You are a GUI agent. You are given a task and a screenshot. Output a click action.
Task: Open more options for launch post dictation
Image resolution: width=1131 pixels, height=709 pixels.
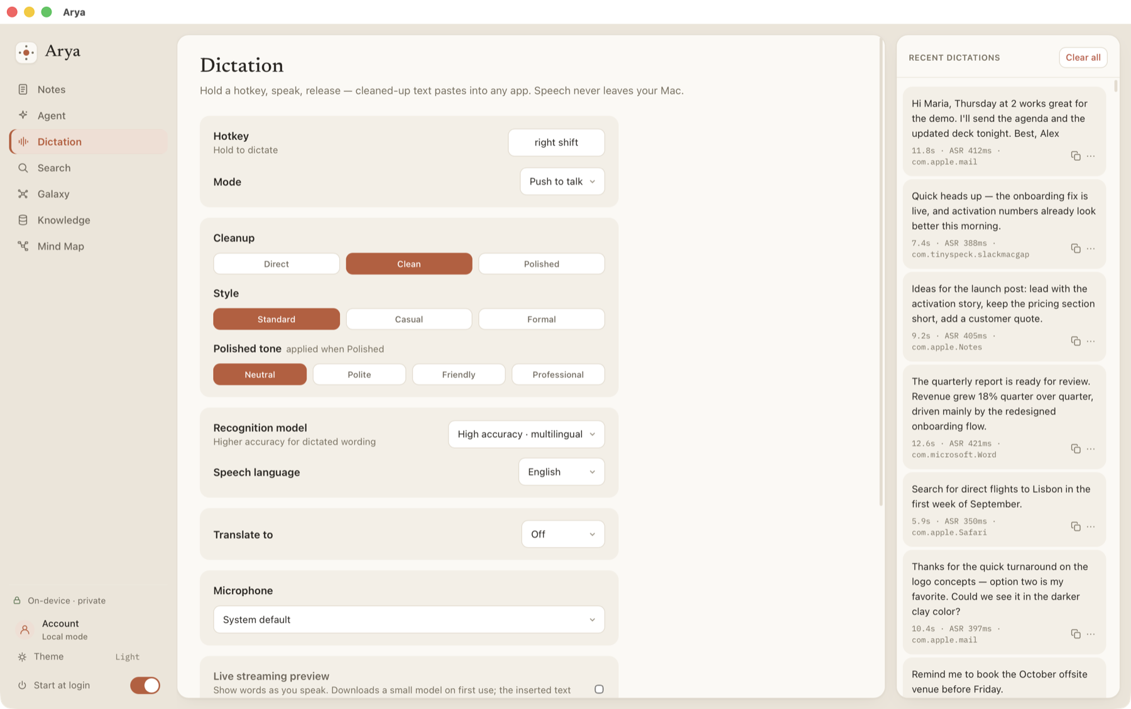[x=1091, y=341]
